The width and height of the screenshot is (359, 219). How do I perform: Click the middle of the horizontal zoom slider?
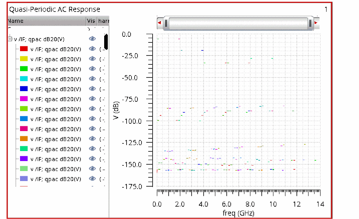tap(238, 23)
